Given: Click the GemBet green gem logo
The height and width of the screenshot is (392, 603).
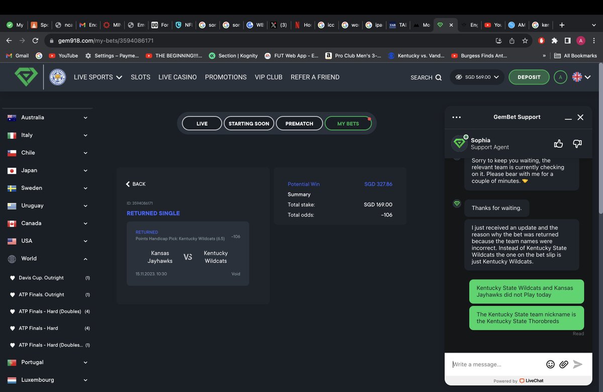Looking at the screenshot, I should [25, 77].
